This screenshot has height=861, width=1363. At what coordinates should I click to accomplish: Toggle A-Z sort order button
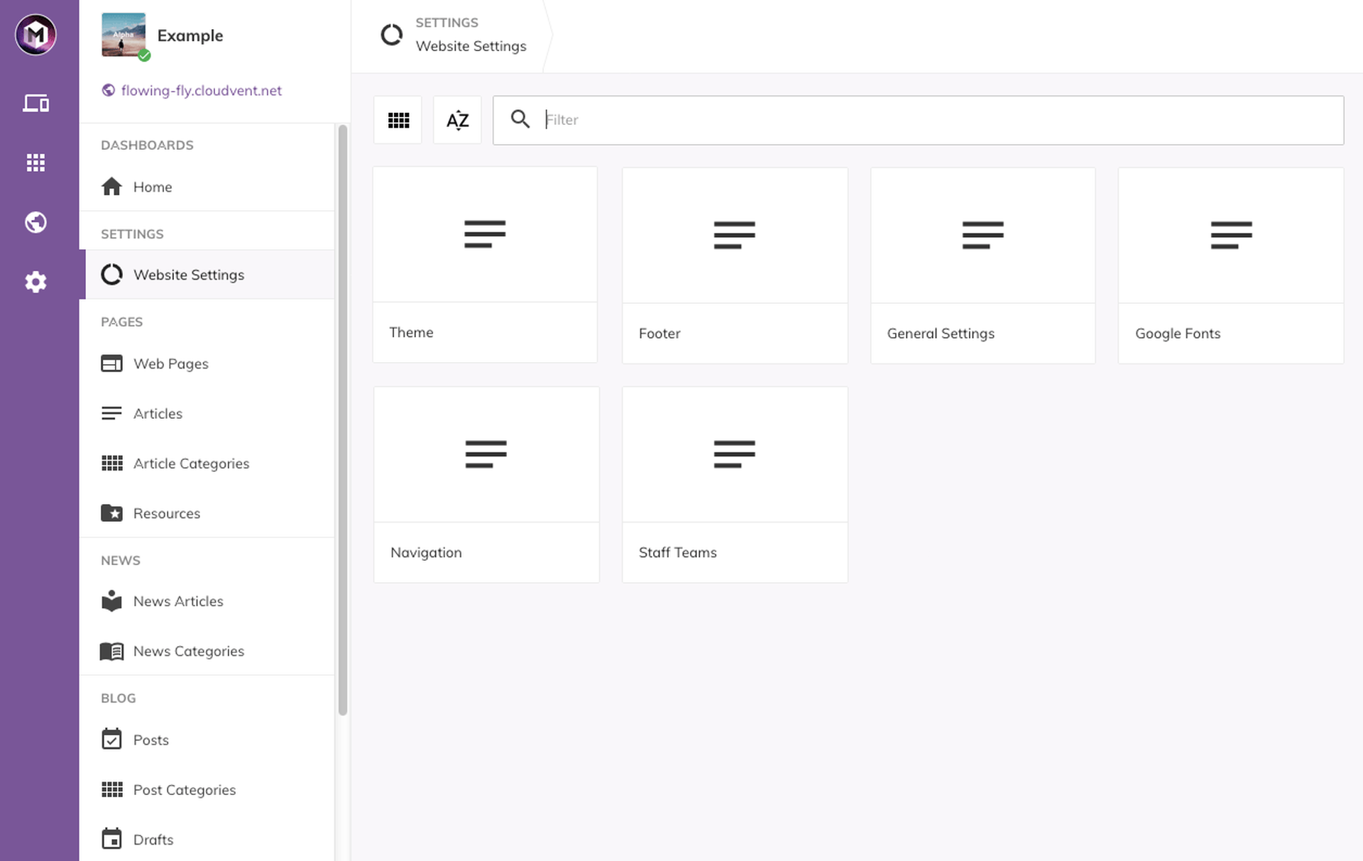click(x=457, y=120)
